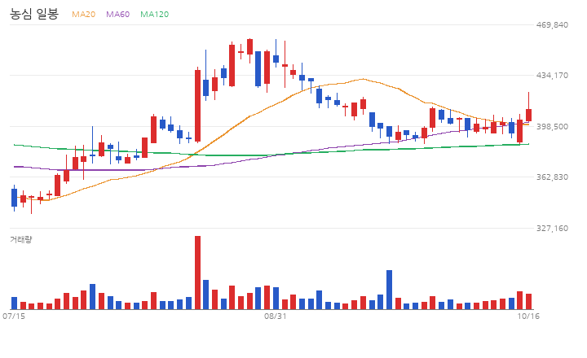Click the 07/15 date axis label
The height and width of the screenshot is (358, 587).
click(14, 317)
